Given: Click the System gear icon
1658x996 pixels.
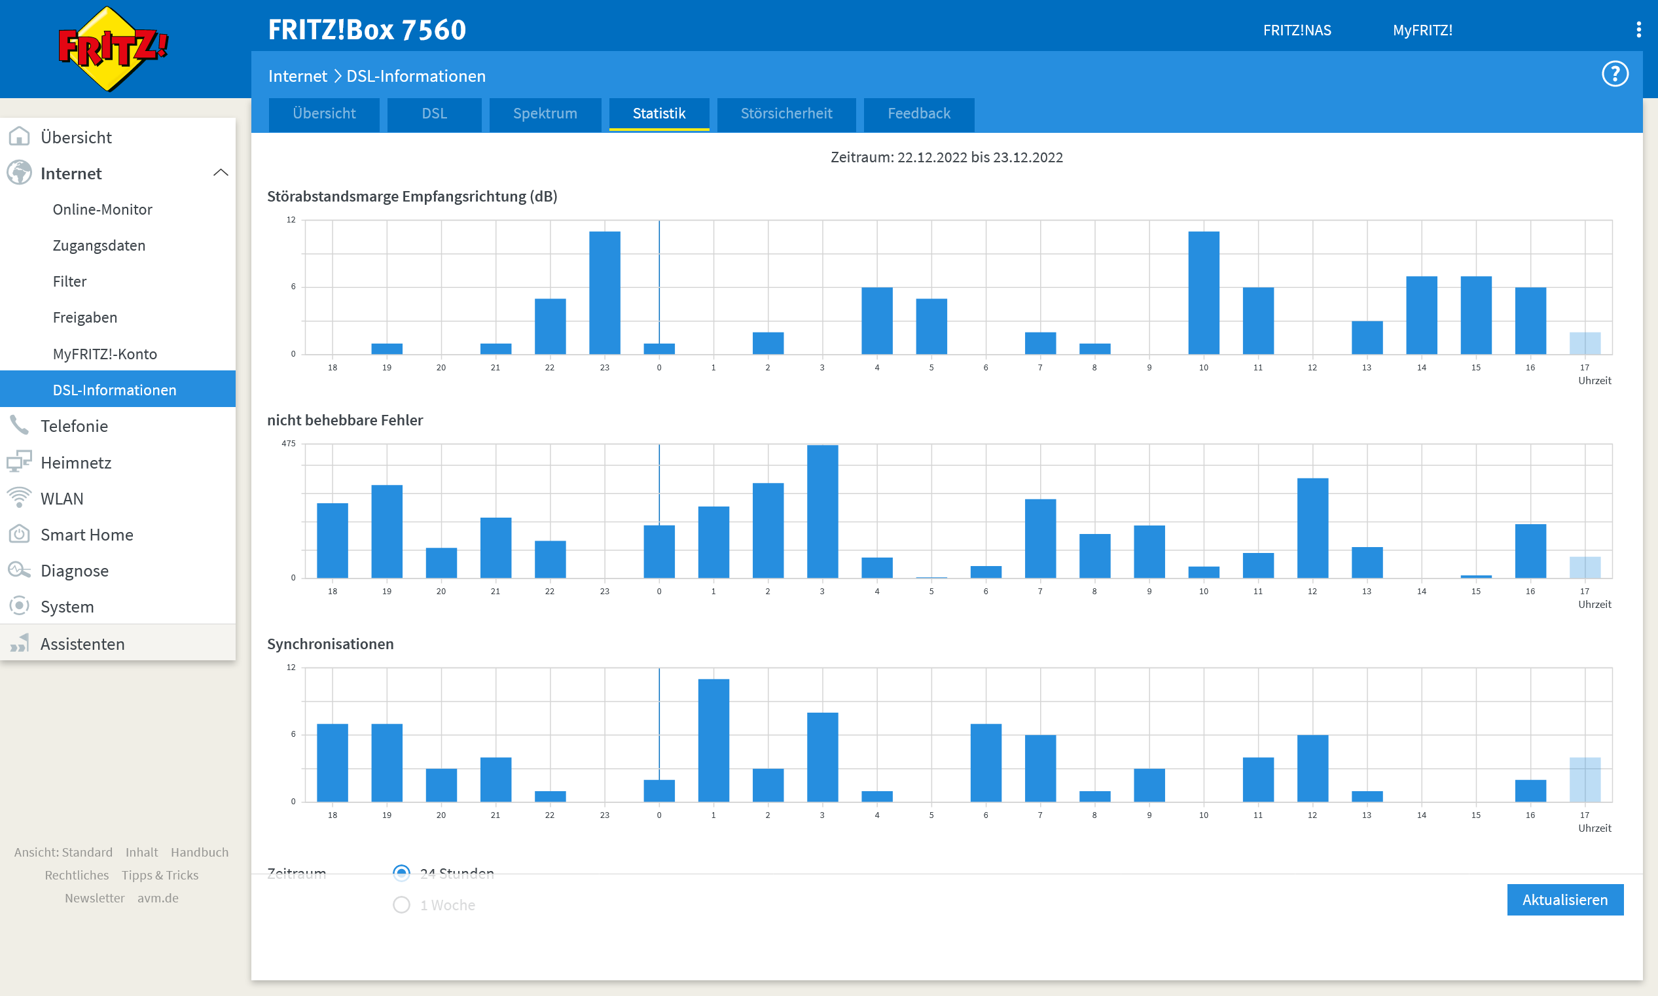Looking at the screenshot, I should pos(19,606).
